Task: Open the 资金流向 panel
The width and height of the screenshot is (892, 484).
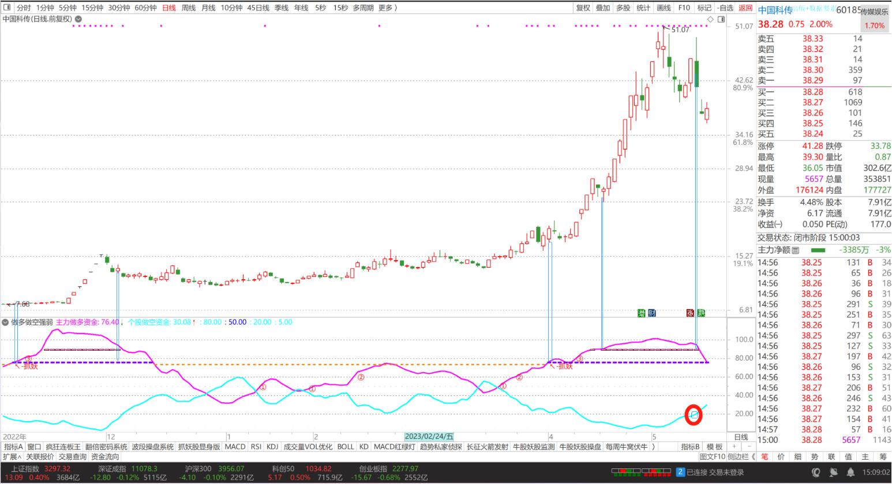Action: pyautogui.click(x=104, y=456)
